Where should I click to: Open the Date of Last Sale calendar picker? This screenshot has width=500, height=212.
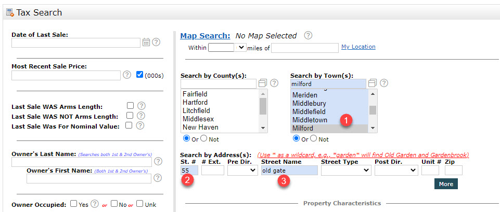pos(146,43)
